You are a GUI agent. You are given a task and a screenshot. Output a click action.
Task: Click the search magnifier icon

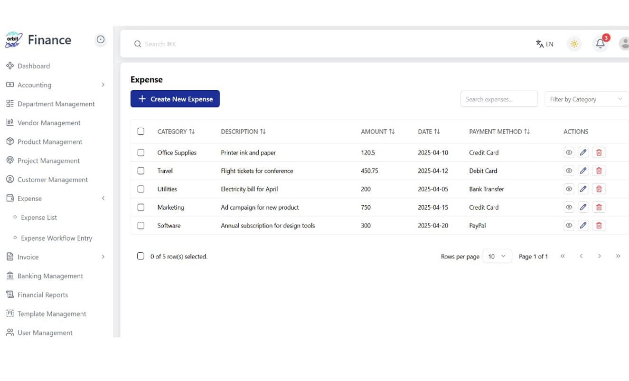(x=138, y=44)
